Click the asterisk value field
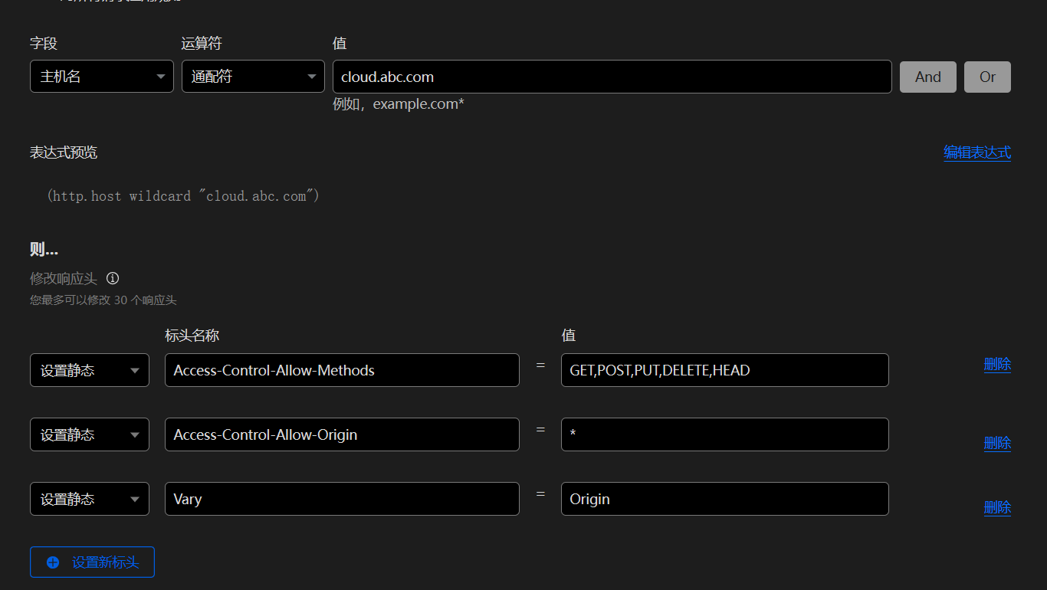This screenshot has width=1047, height=590. pyautogui.click(x=725, y=434)
